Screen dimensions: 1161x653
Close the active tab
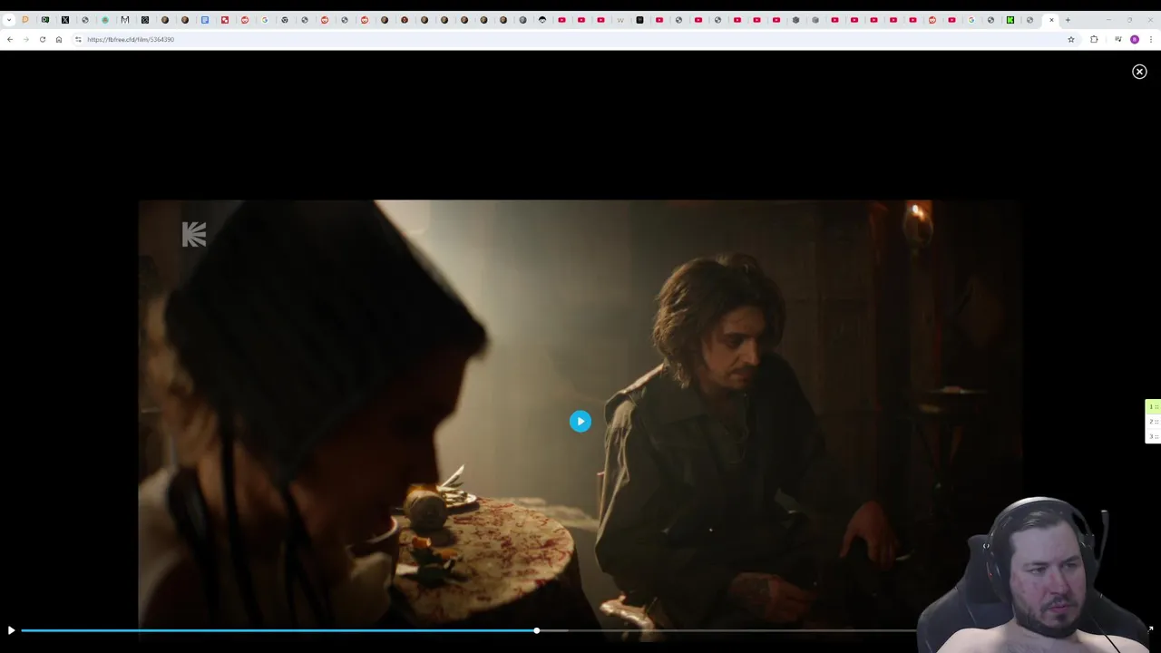click(1051, 20)
